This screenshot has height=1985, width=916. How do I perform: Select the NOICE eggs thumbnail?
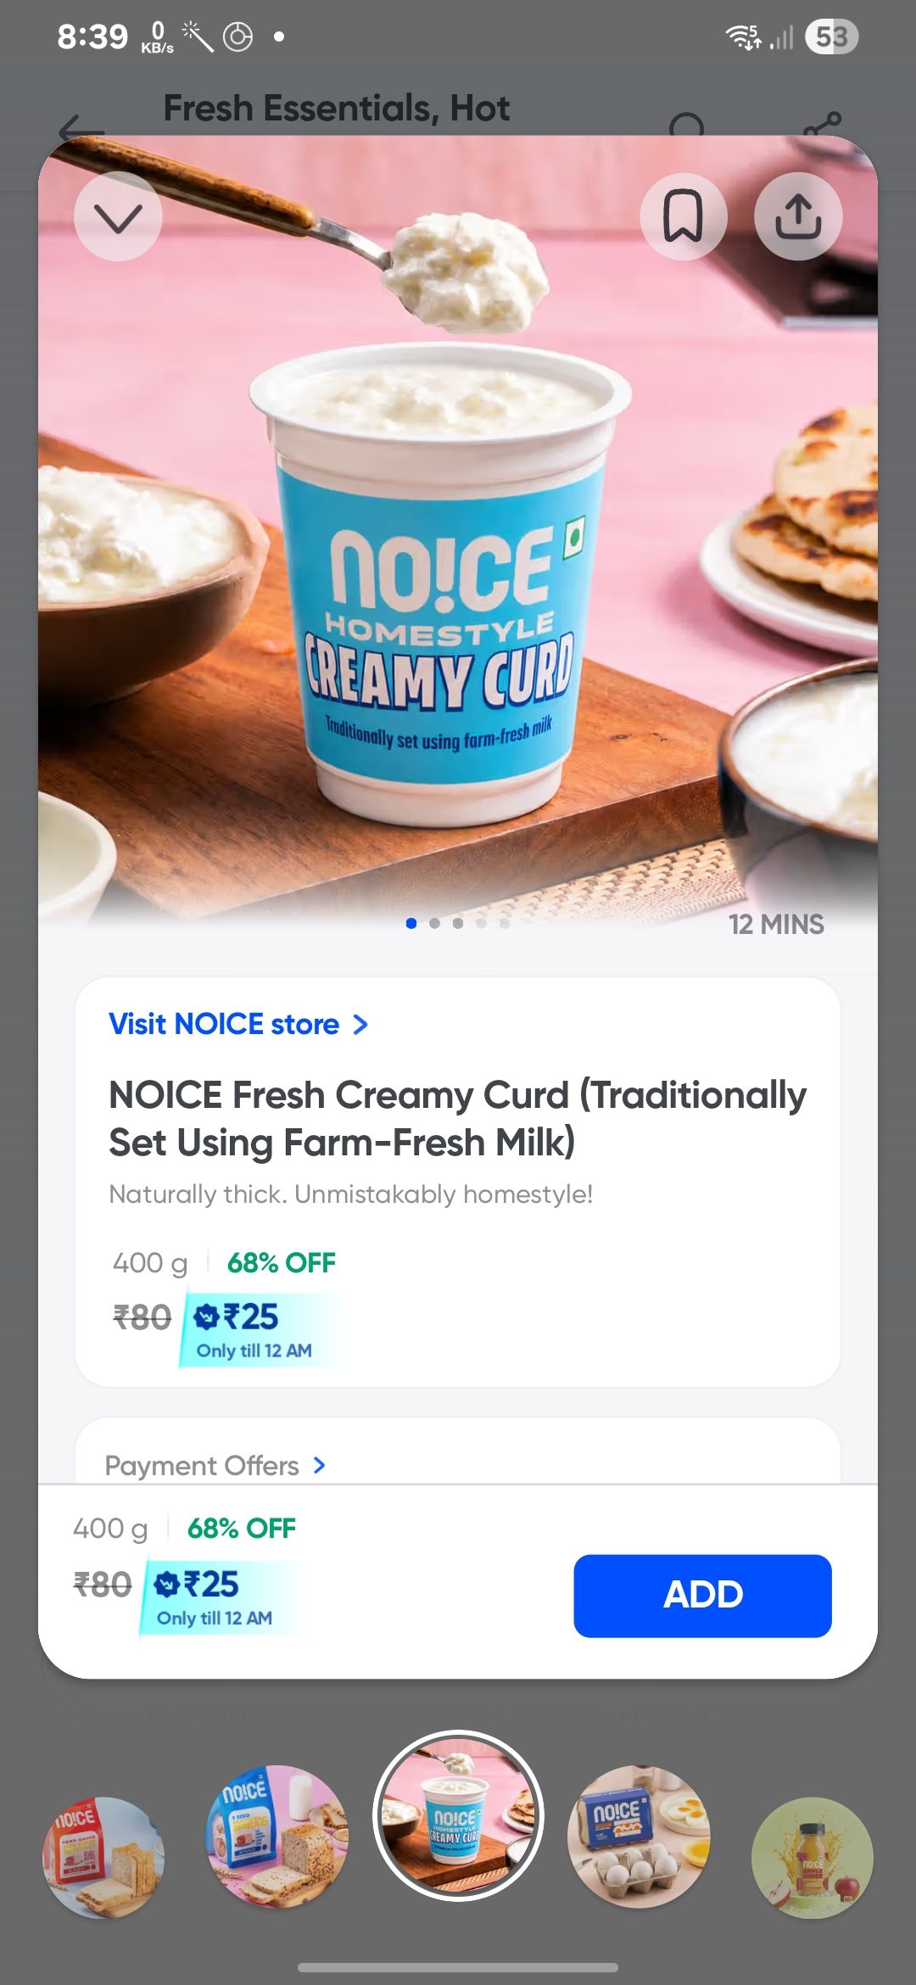(639, 1836)
